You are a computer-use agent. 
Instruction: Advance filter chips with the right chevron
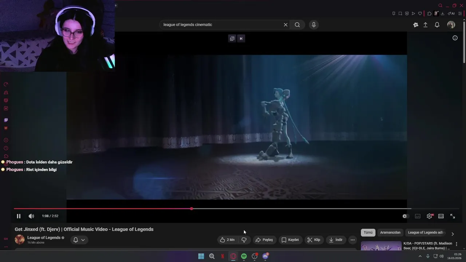pyautogui.click(x=453, y=234)
